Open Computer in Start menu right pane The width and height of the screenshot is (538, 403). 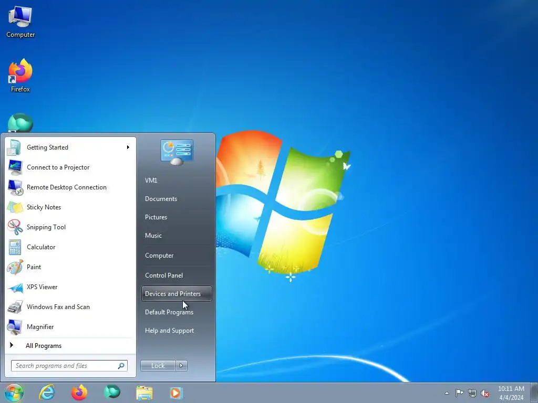coord(159,256)
